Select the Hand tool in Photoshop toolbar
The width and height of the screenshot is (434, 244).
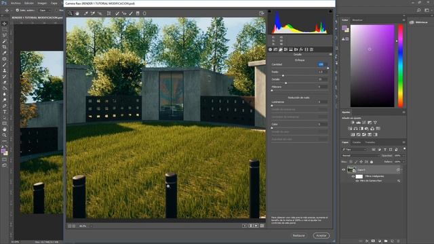tap(5, 129)
